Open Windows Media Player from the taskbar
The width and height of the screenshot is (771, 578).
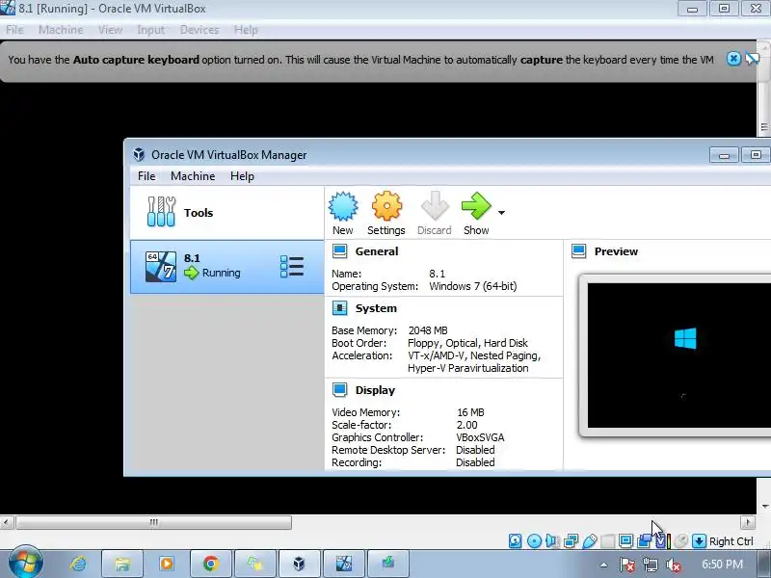point(166,564)
